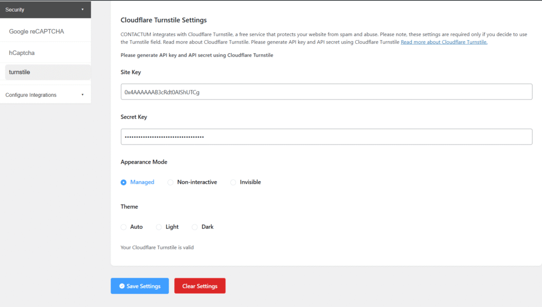Select turnstile in the sidebar
This screenshot has width=542, height=307.
pos(20,72)
